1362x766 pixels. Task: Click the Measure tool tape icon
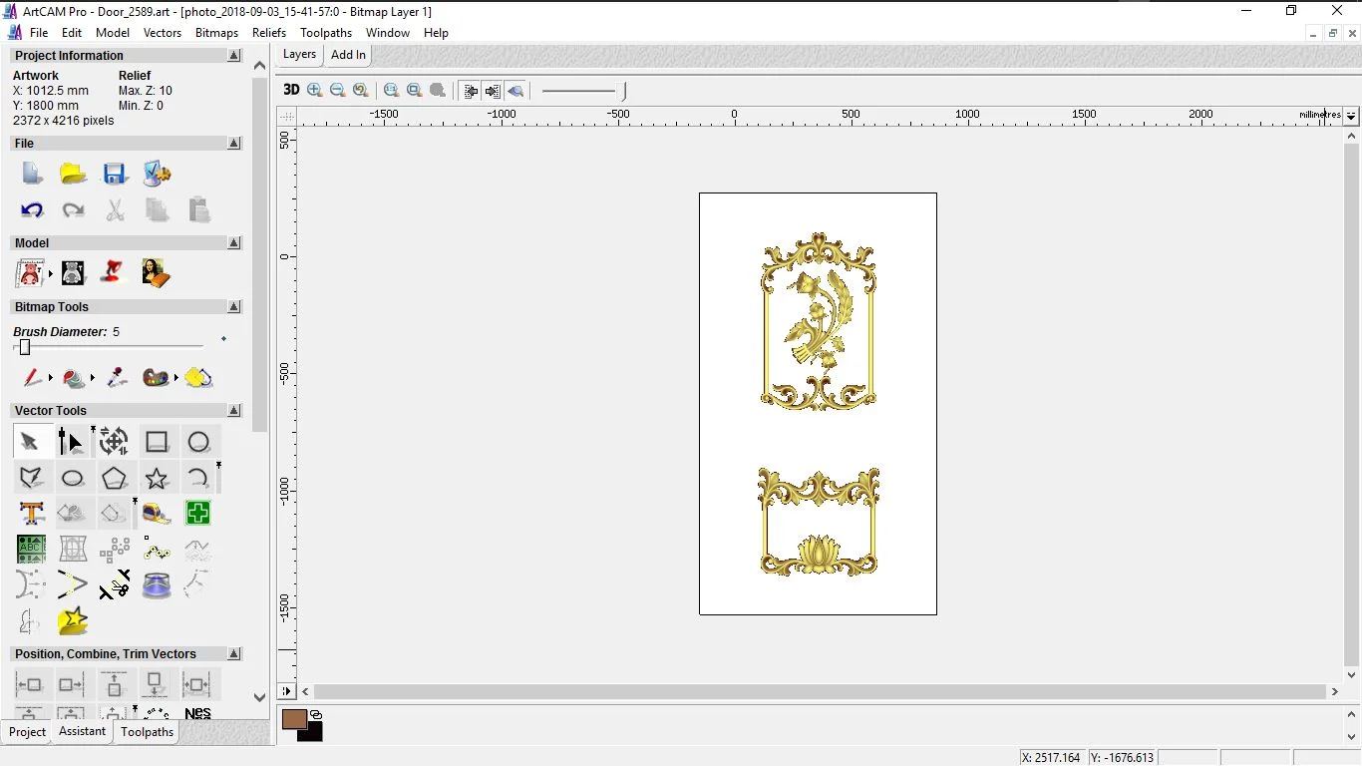coord(157,514)
